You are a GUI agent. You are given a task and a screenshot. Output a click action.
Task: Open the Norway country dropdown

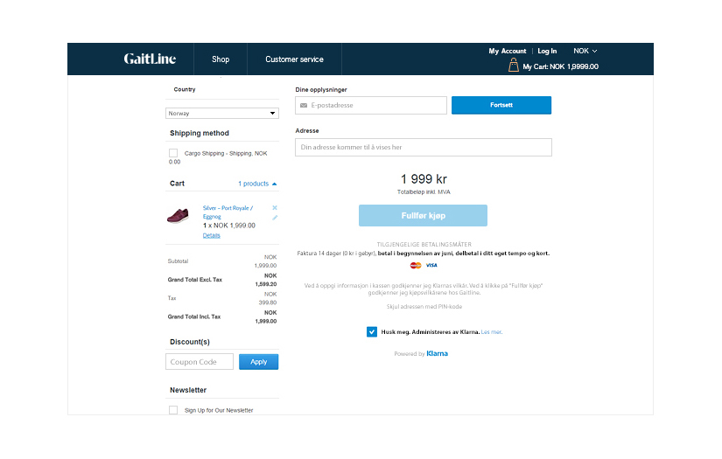point(222,113)
